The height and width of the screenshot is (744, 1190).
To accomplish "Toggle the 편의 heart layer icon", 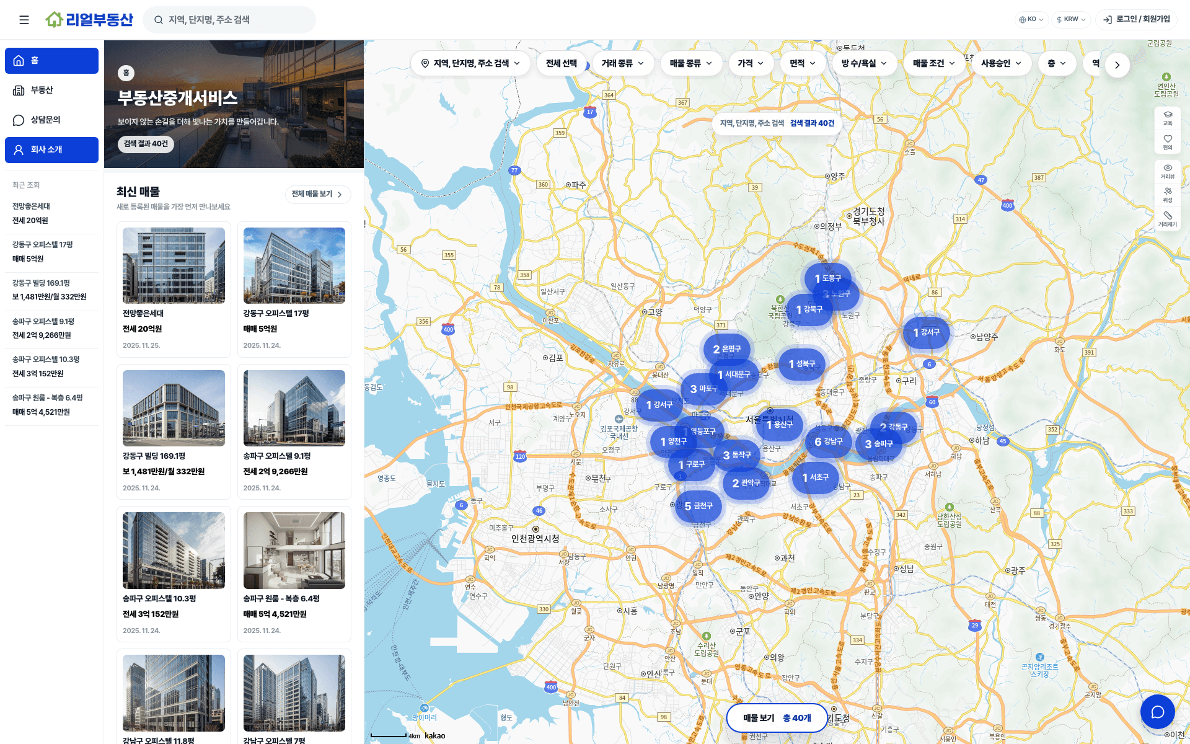I will point(1168,142).
